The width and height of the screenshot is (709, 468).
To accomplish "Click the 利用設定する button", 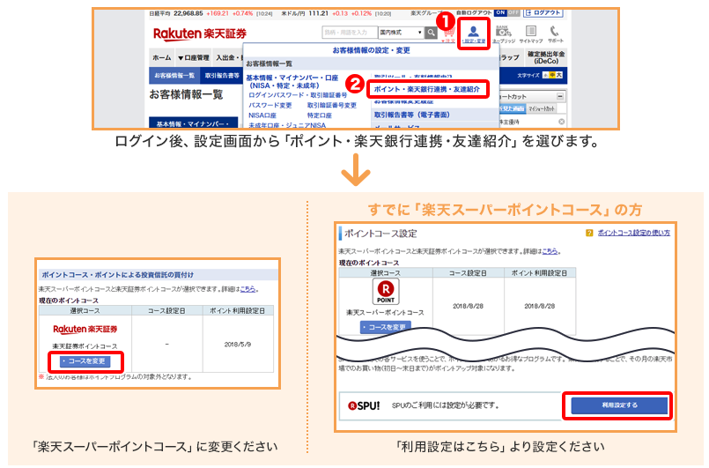I will click(619, 405).
